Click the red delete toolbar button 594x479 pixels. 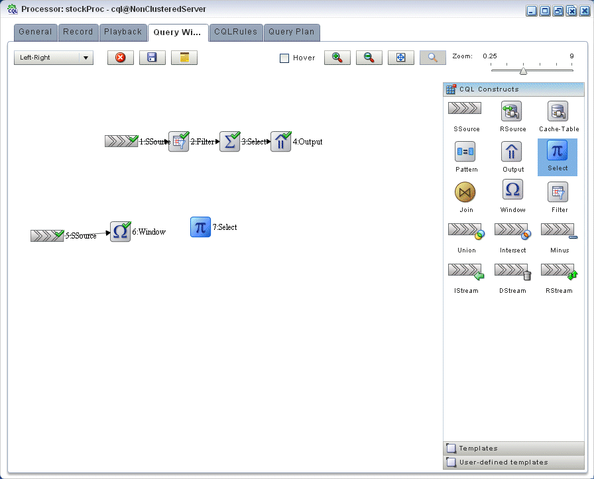tap(121, 58)
